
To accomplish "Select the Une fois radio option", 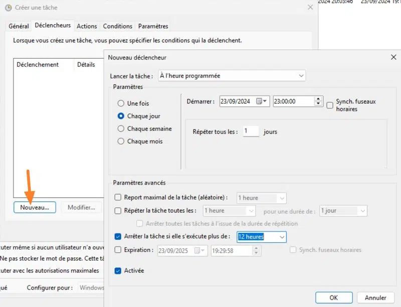I will click(x=121, y=103).
